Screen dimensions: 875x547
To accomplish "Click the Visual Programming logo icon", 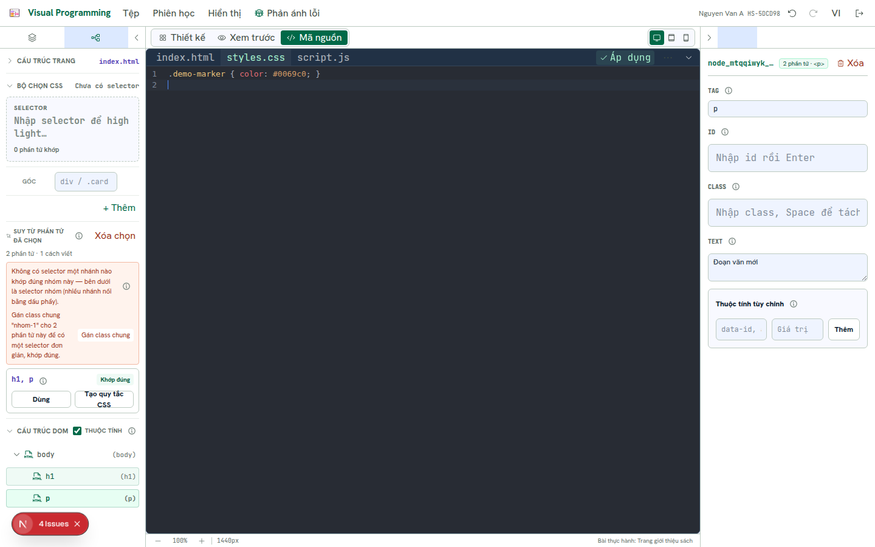I will coord(15,13).
